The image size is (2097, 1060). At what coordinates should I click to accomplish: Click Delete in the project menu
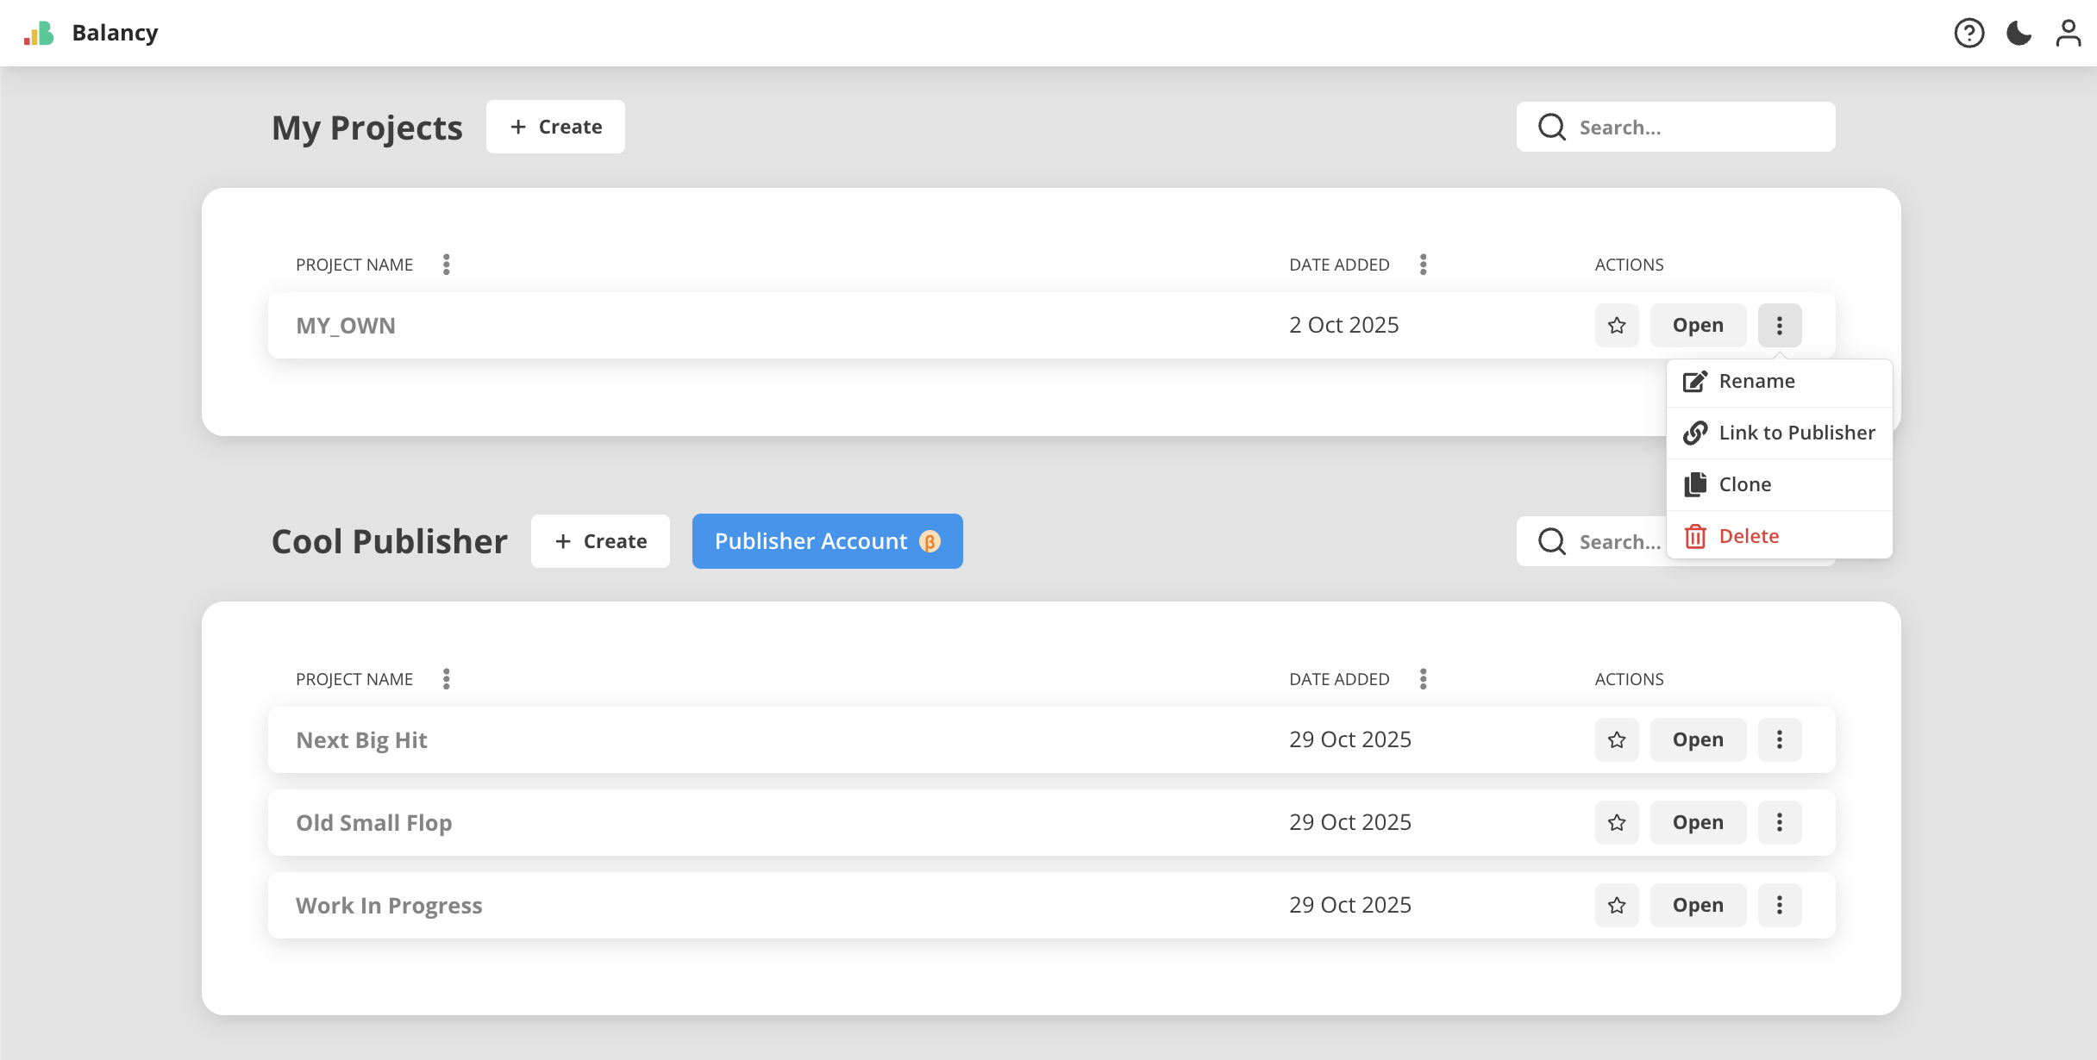point(1748,536)
